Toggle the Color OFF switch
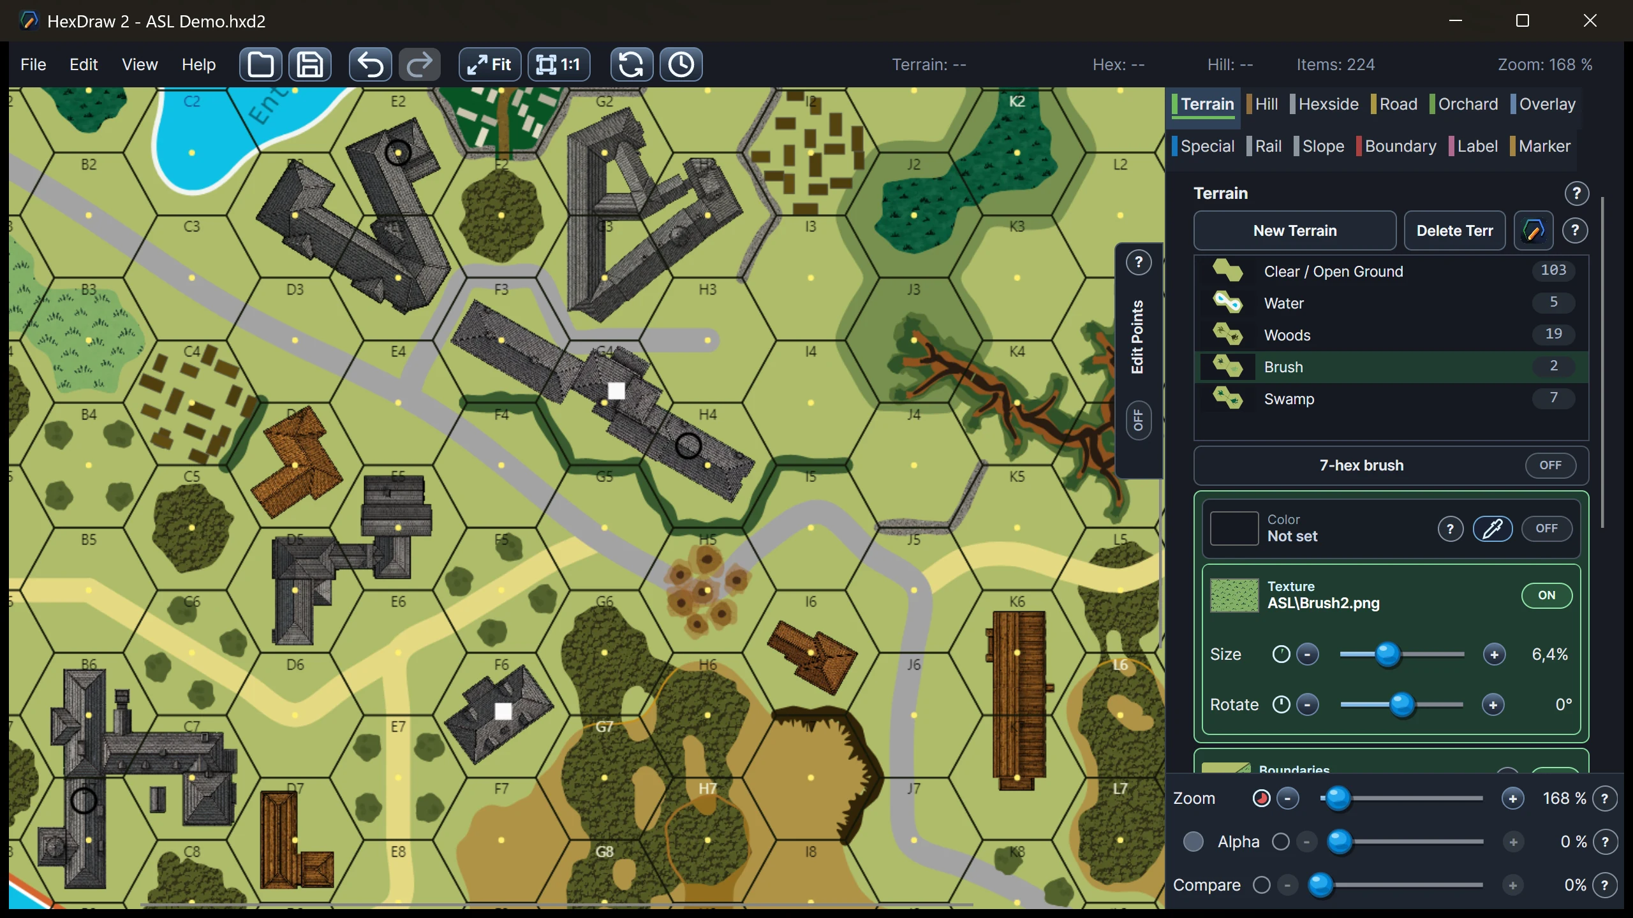 (x=1546, y=528)
